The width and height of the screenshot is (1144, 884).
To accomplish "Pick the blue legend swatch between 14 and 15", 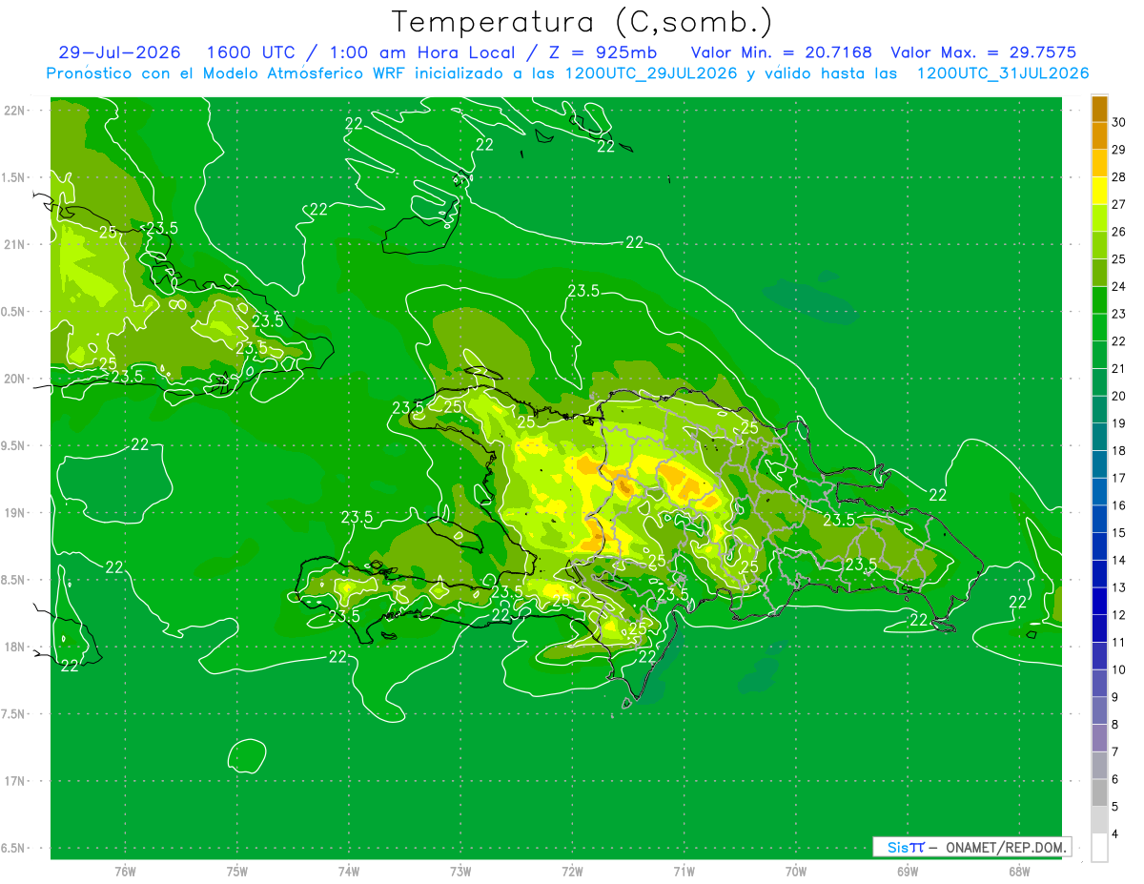I will pyautogui.click(x=1099, y=546).
